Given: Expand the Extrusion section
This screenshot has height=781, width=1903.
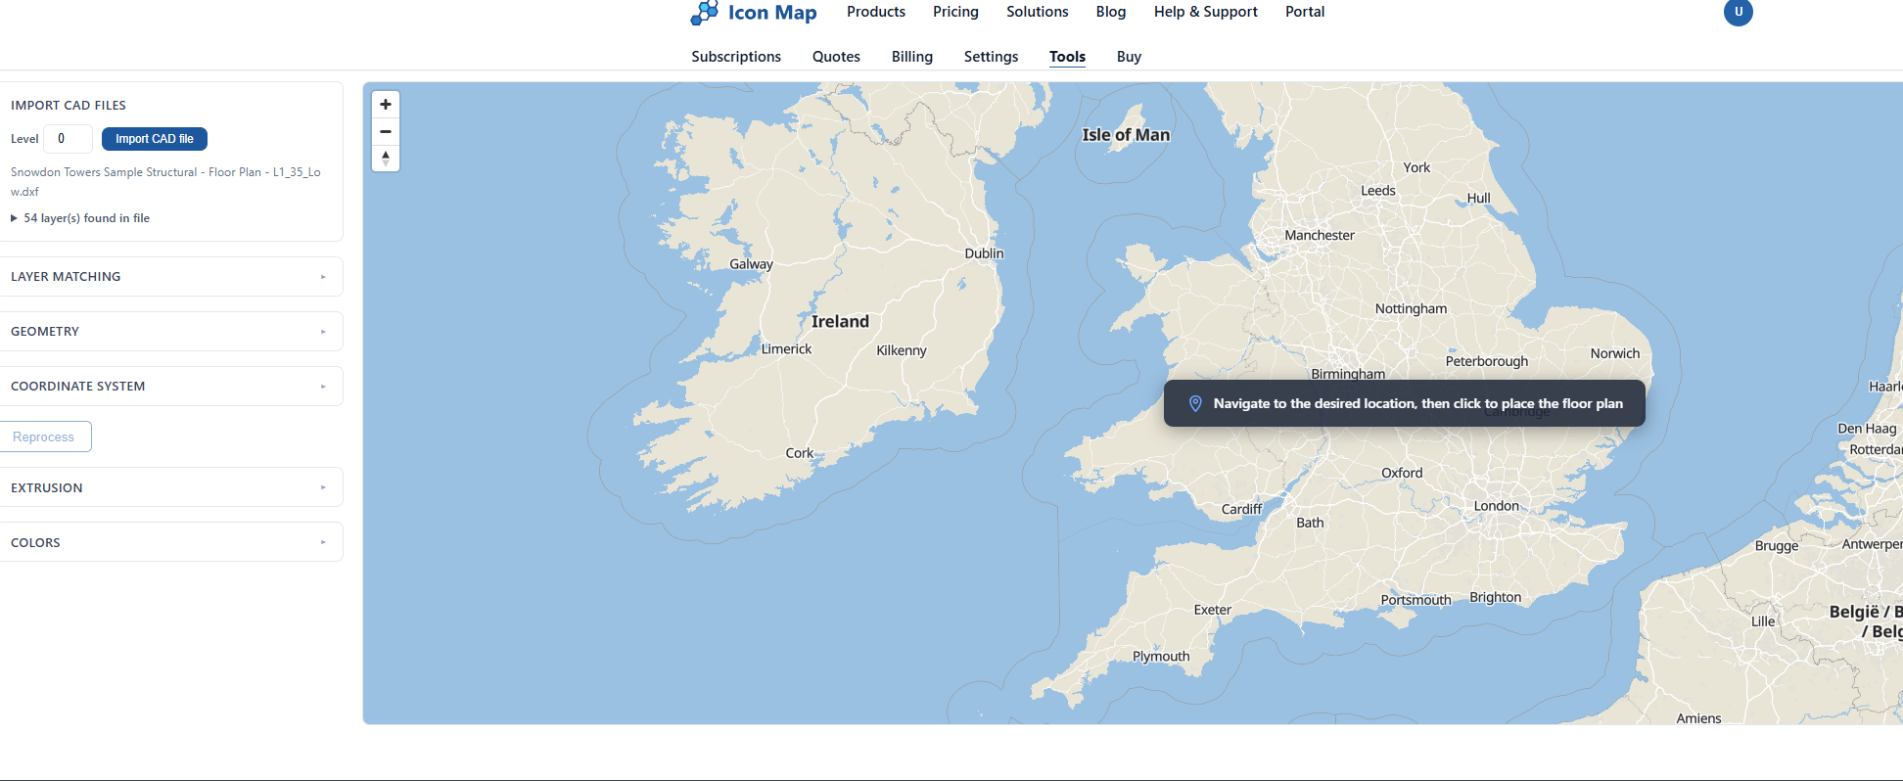Looking at the screenshot, I should 171,487.
